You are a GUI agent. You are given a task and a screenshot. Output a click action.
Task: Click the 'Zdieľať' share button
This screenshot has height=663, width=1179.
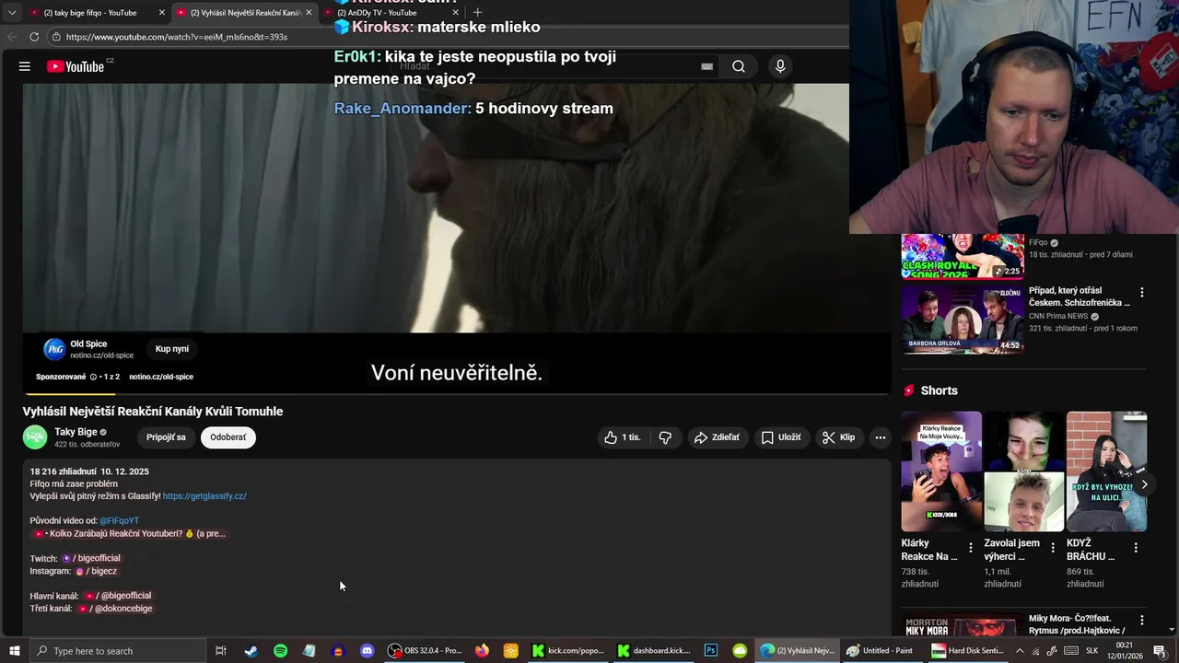(x=717, y=437)
